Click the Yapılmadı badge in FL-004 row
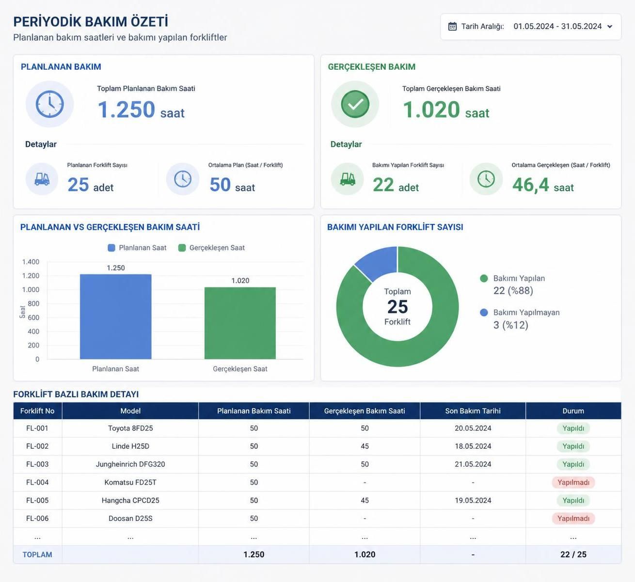 tap(573, 482)
